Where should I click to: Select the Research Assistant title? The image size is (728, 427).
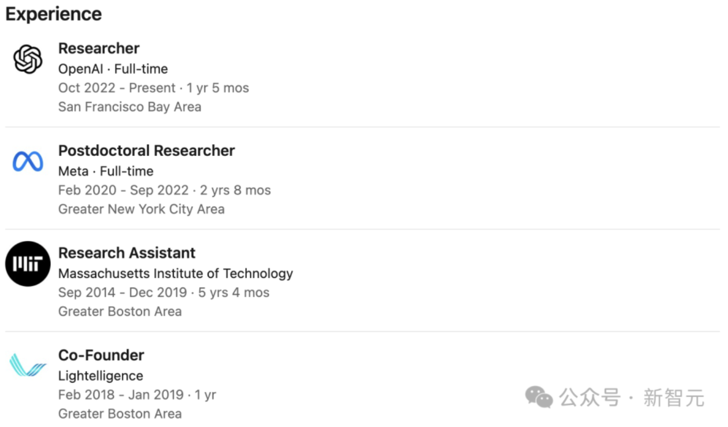pyautogui.click(x=127, y=253)
